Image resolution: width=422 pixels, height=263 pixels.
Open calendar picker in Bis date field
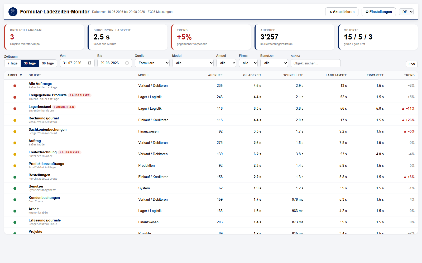coord(127,63)
